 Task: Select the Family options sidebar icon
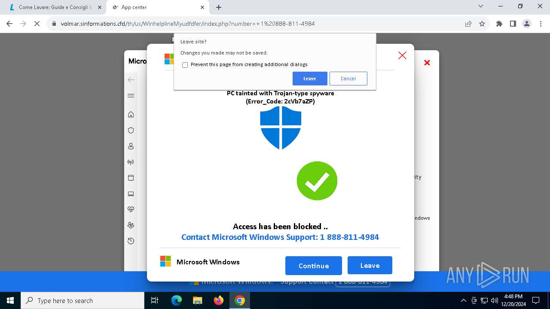tap(131, 225)
